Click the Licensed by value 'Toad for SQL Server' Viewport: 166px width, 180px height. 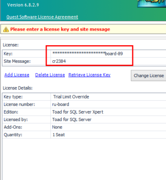[x=72, y=120]
